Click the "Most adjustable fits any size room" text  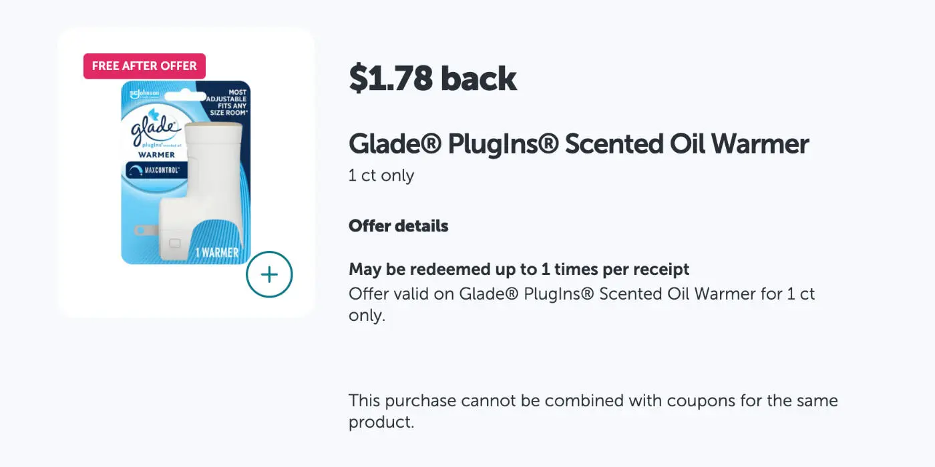coord(228,100)
